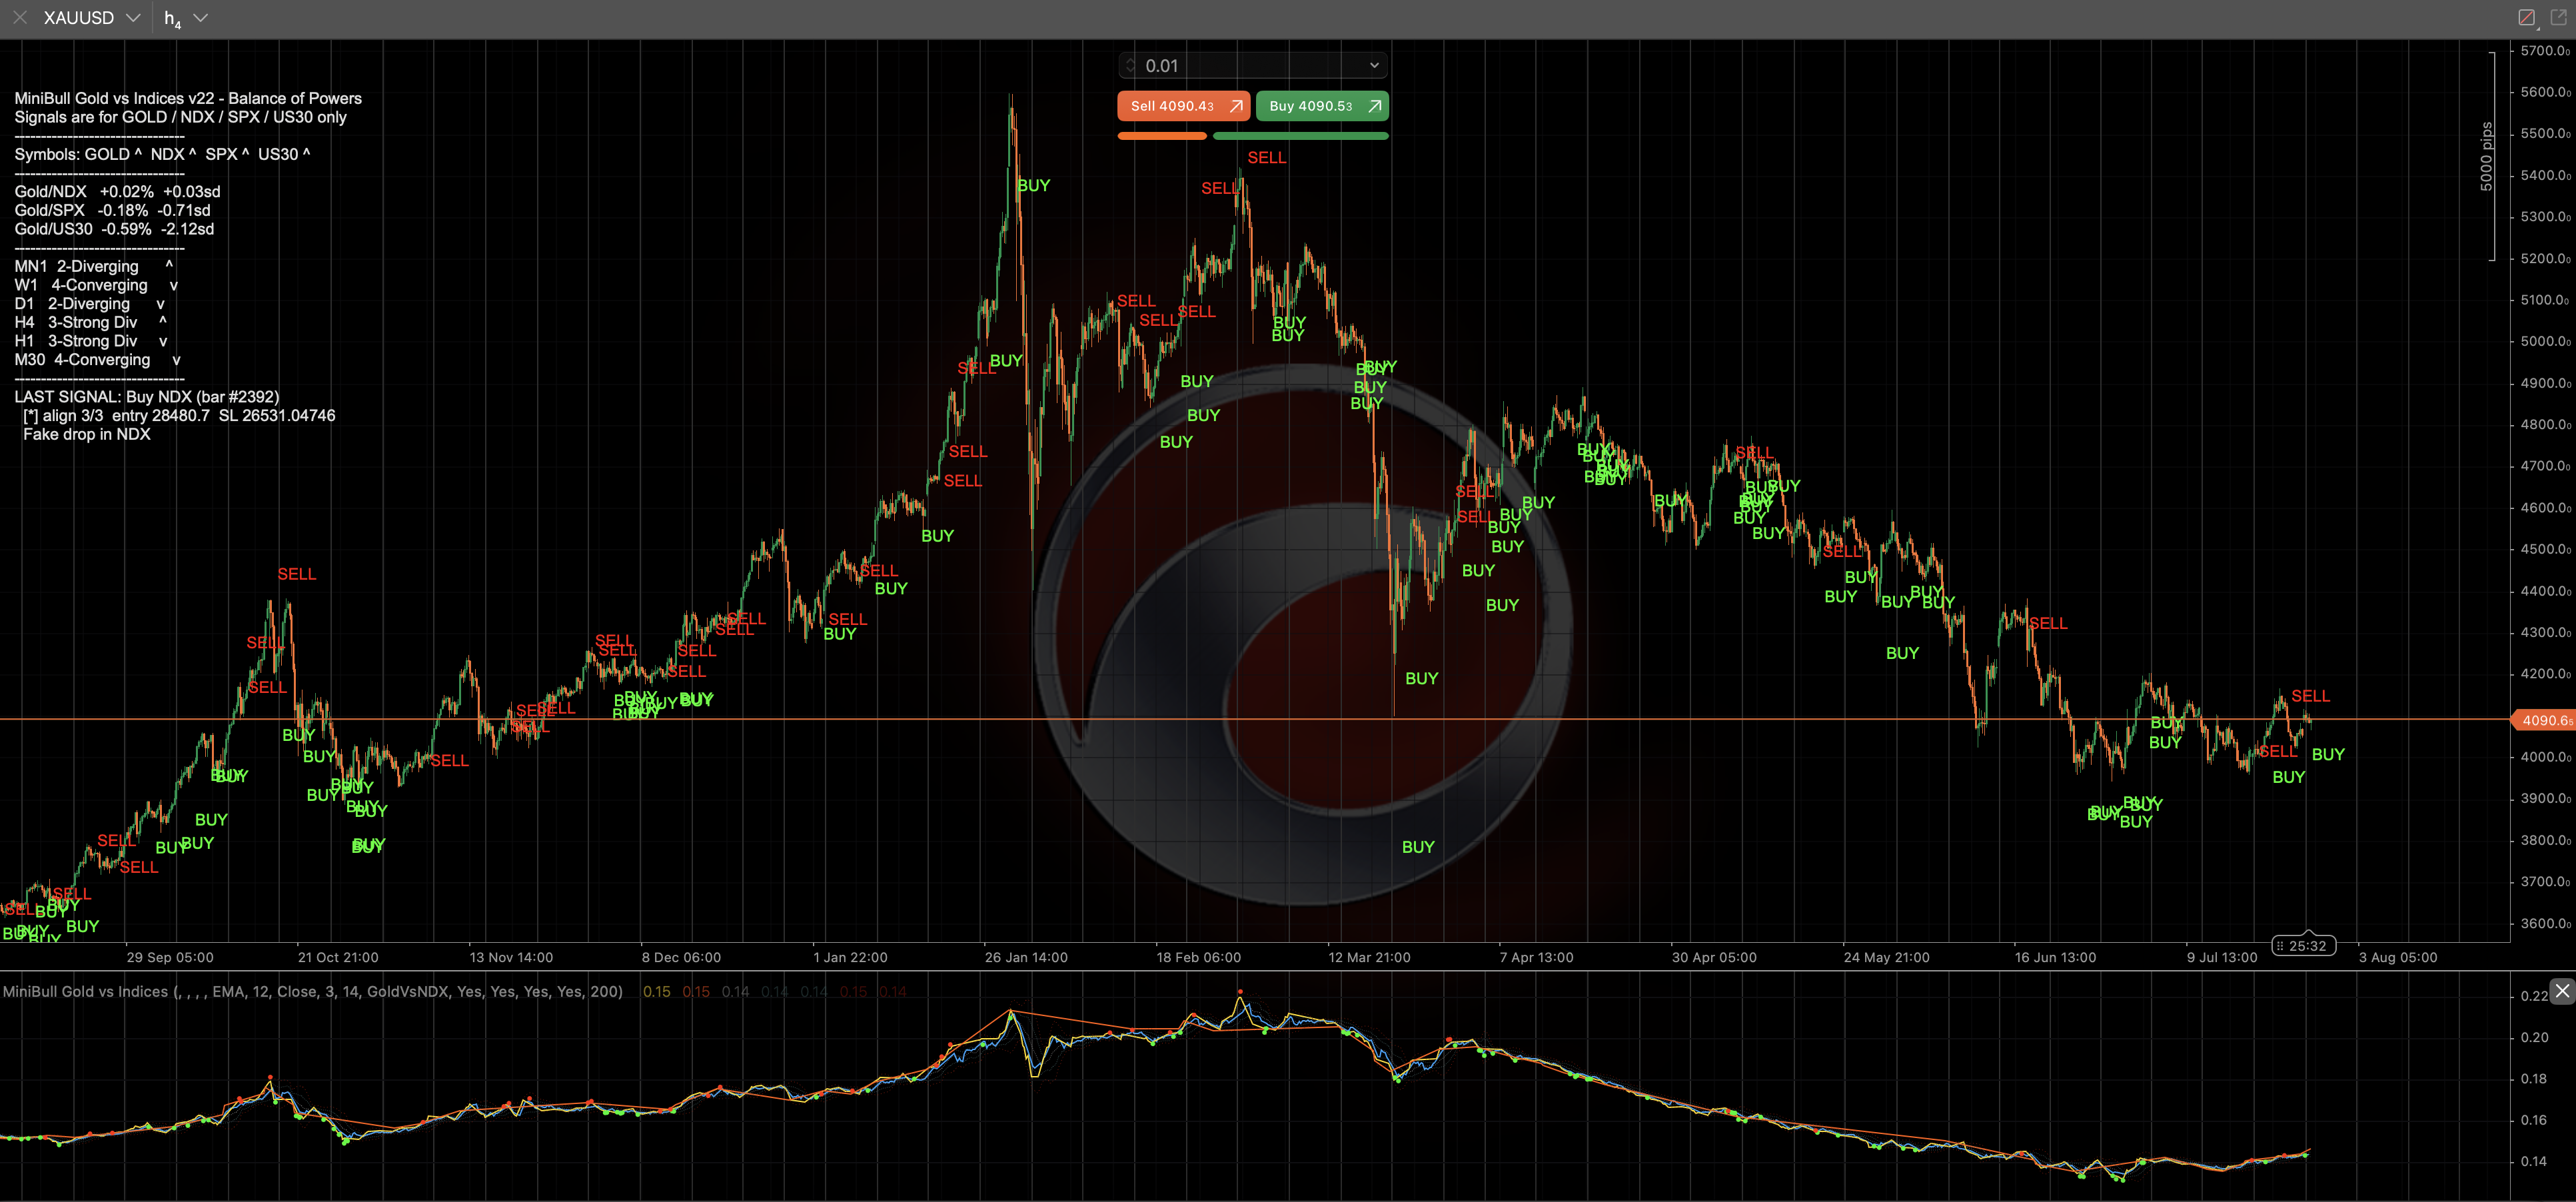Click the MiniBull Gold vs Indices indicator label
The width and height of the screenshot is (2576, 1202).
(312, 992)
